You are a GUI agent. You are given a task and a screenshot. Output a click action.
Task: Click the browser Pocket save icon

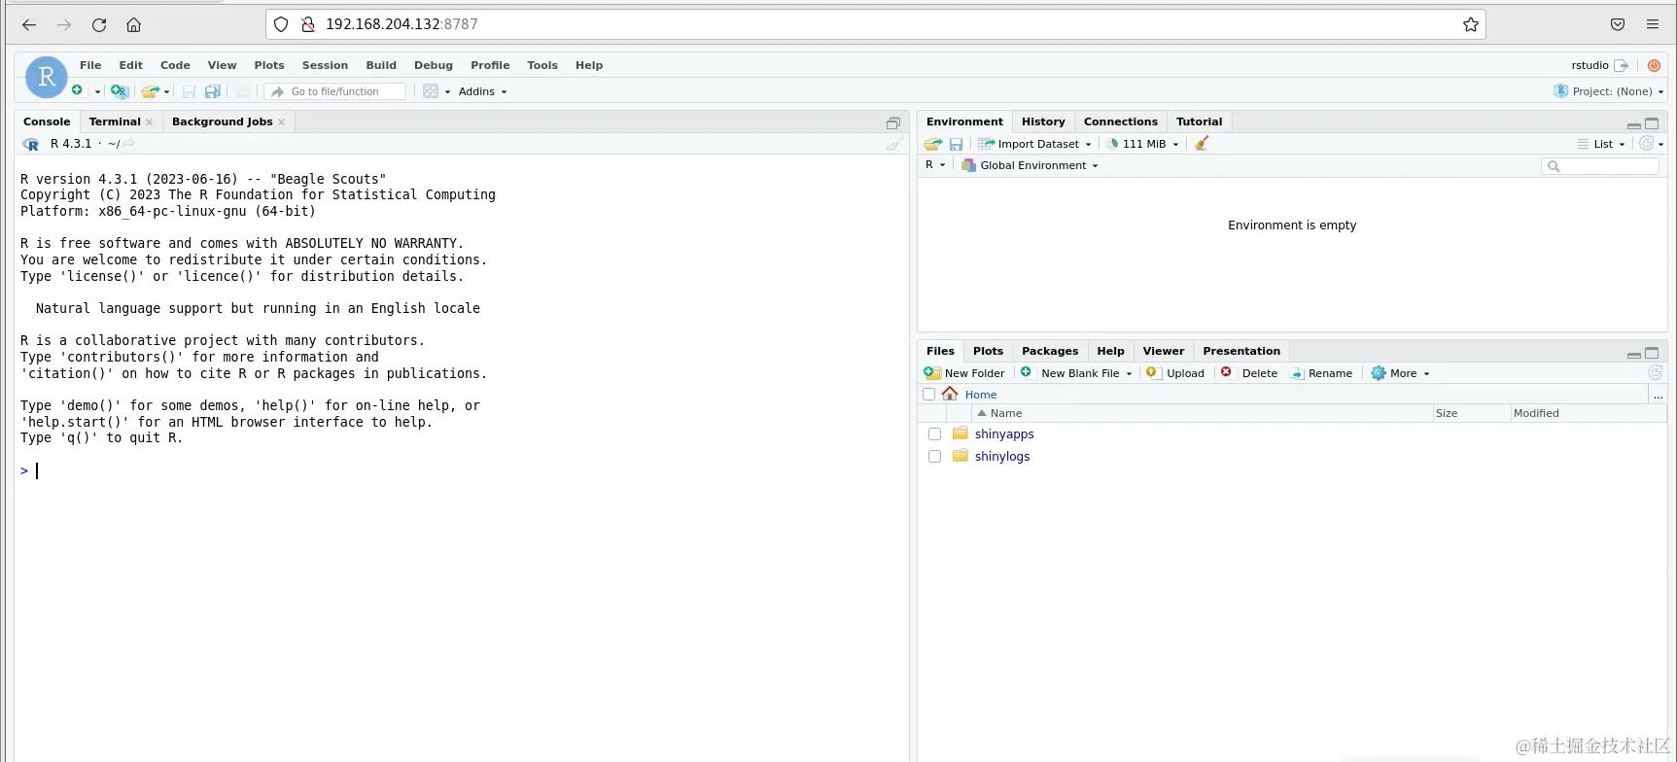pyautogui.click(x=1618, y=24)
